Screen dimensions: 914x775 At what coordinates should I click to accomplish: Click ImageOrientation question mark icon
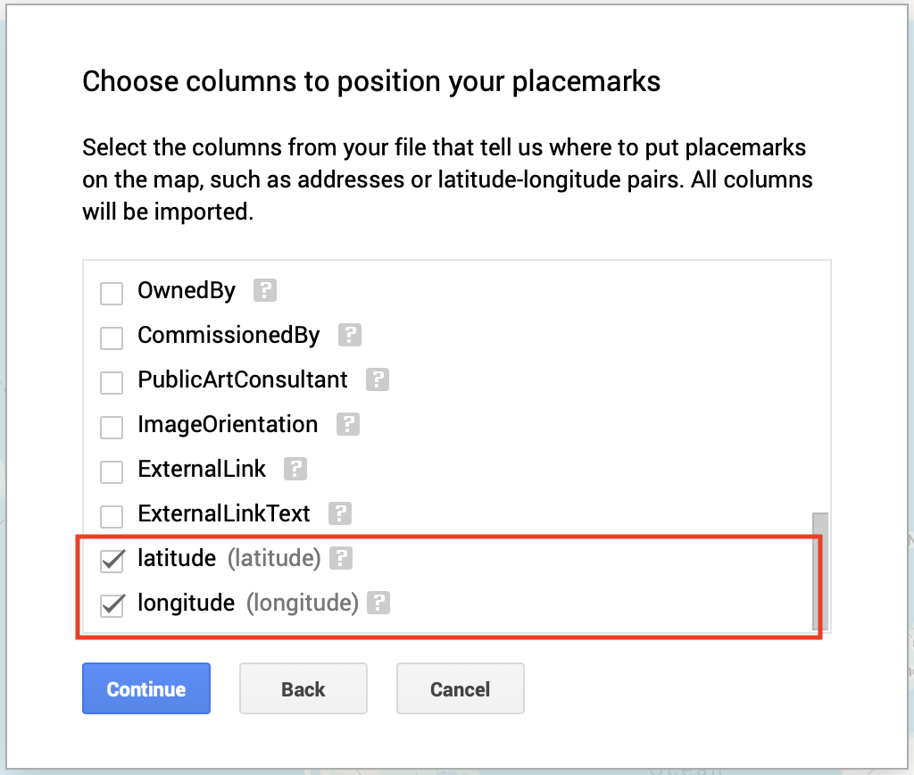click(347, 424)
